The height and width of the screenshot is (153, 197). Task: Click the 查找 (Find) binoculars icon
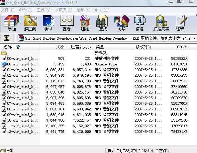(103, 23)
